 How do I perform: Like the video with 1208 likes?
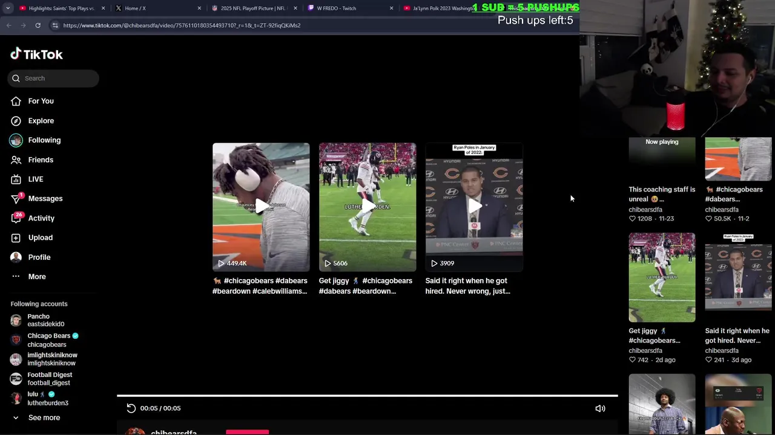click(632, 219)
